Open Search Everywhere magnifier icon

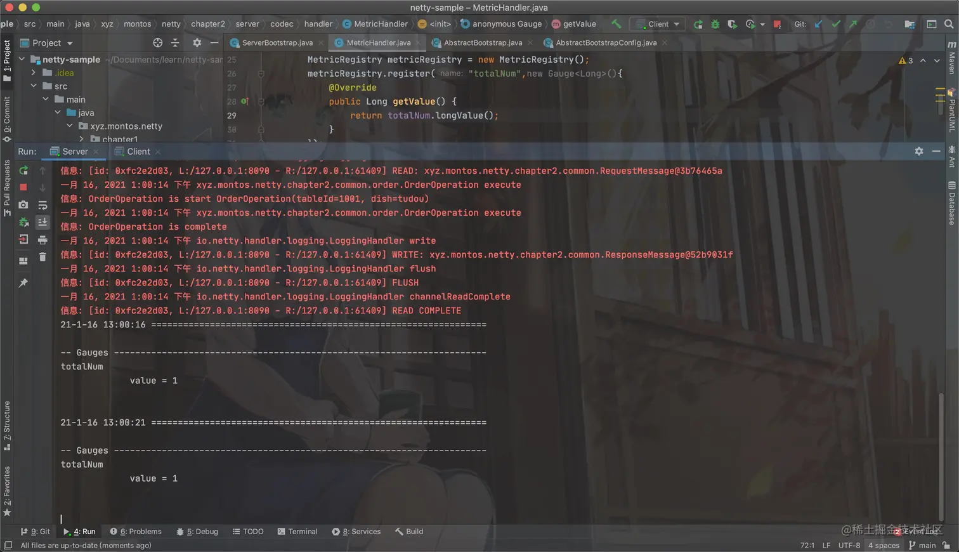949,24
